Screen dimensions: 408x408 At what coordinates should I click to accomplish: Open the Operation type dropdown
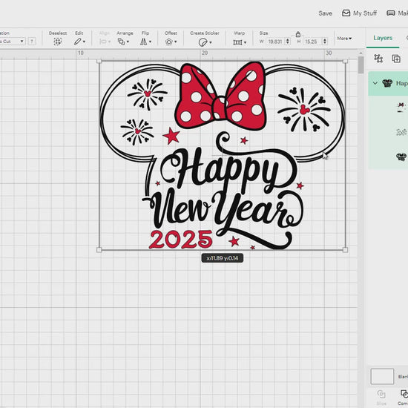click(13, 42)
